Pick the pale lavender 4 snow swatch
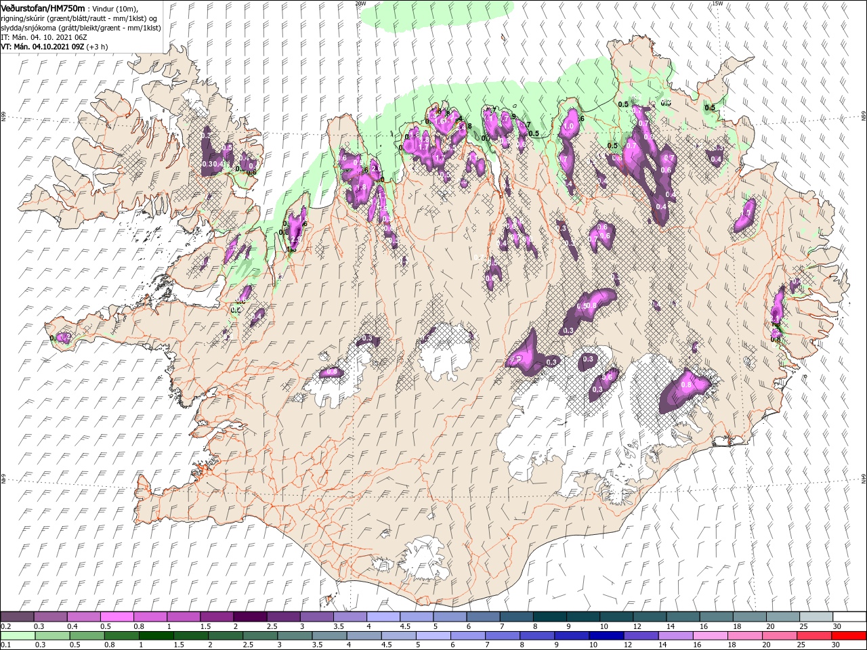Image resolution: width=867 pixels, height=650 pixels. (x=383, y=616)
